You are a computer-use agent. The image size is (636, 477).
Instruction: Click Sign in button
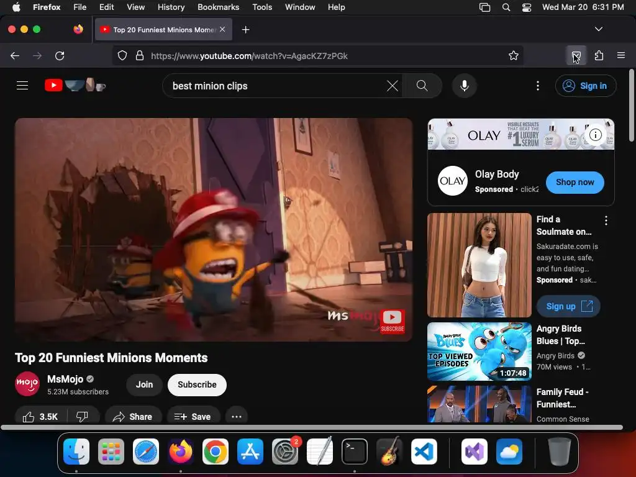click(x=586, y=86)
